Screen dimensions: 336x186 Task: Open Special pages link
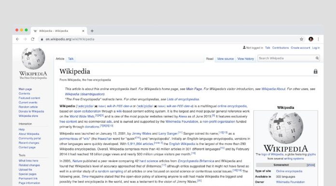[28, 174]
